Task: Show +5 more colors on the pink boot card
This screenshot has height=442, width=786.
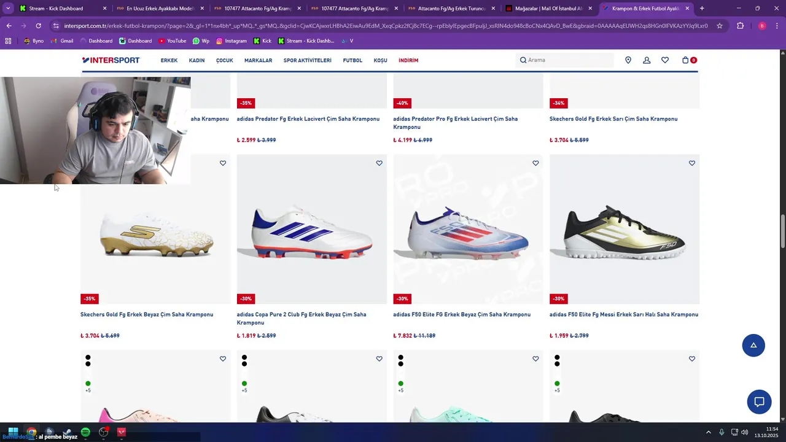Action: point(88,390)
